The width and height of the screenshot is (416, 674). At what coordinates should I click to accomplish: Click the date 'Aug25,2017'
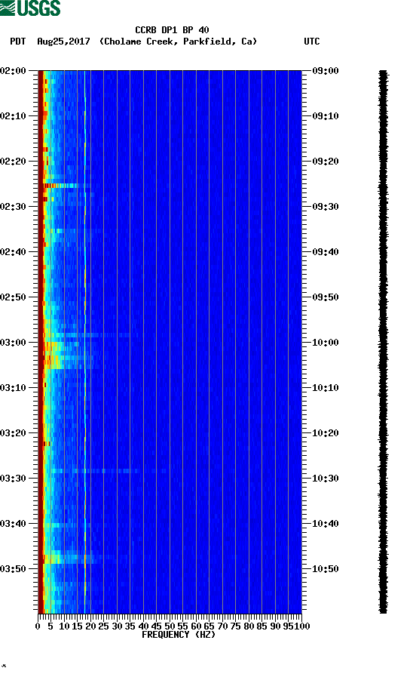63,42
